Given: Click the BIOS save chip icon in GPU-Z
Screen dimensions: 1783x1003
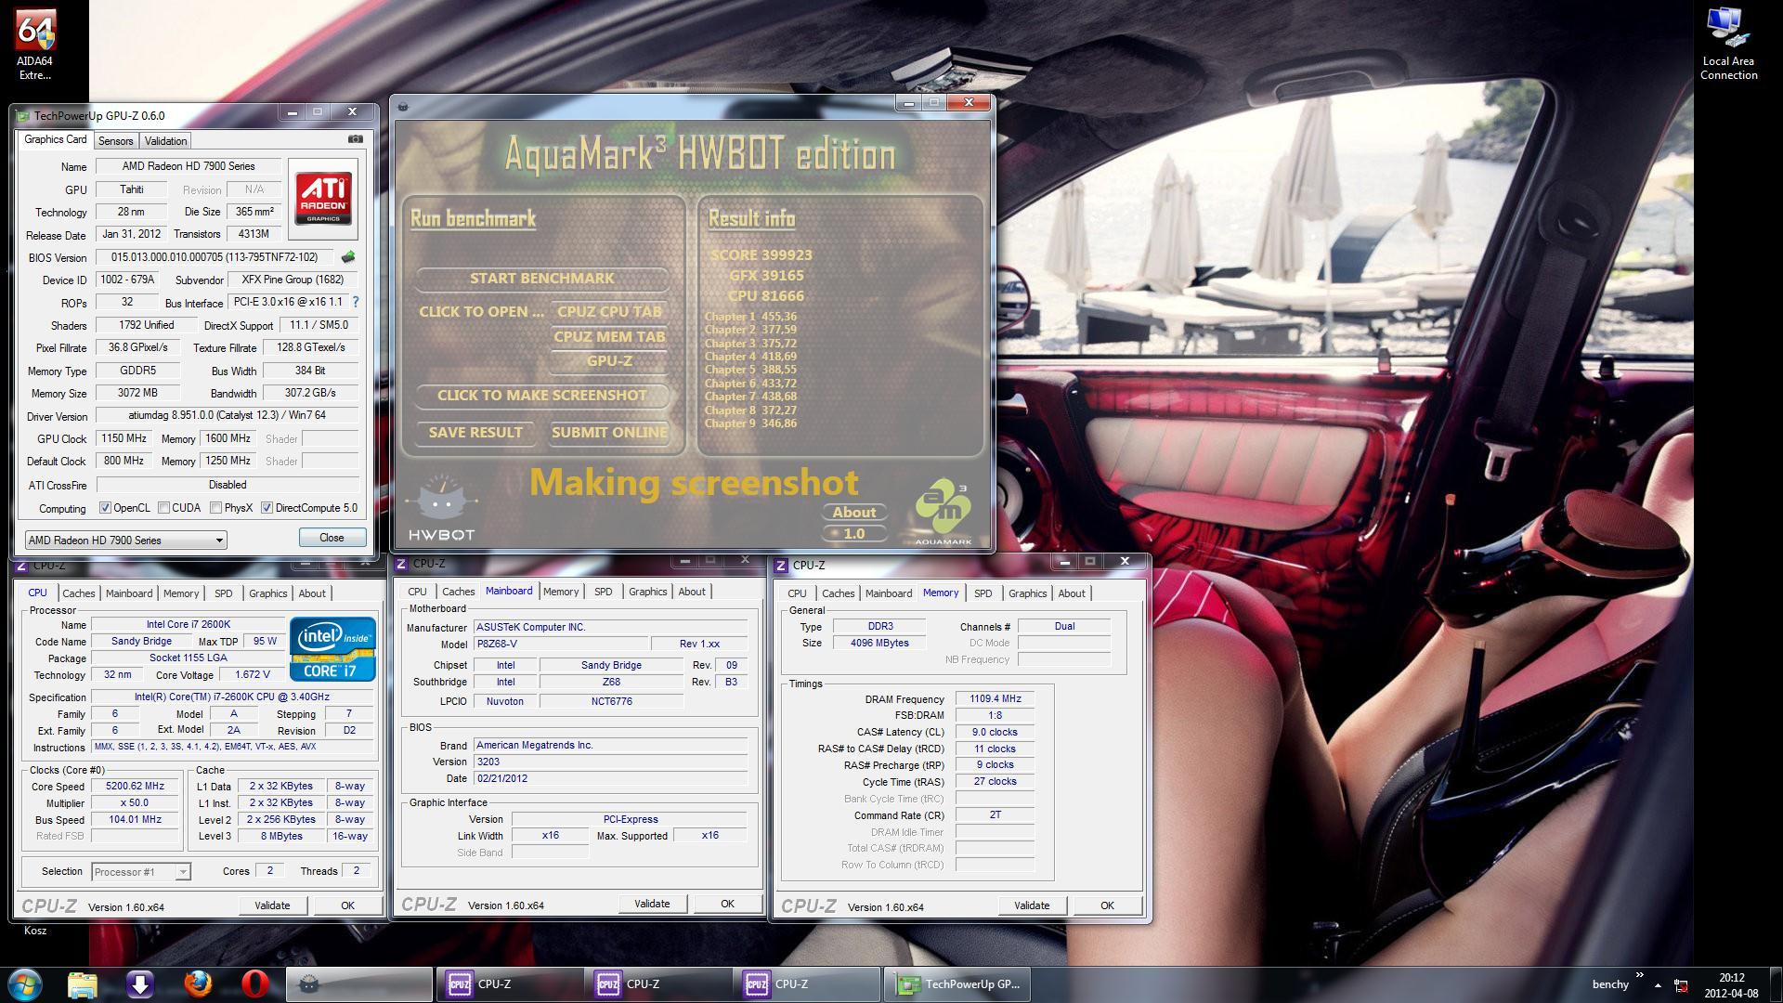Looking at the screenshot, I should click(348, 257).
